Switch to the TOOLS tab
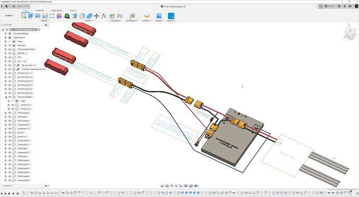Screen dimensions: 359x197 [73, 10]
